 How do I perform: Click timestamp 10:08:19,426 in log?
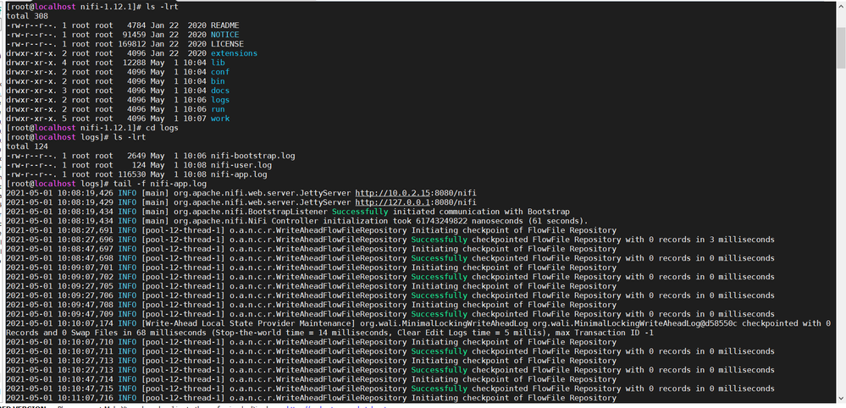pos(86,193)
